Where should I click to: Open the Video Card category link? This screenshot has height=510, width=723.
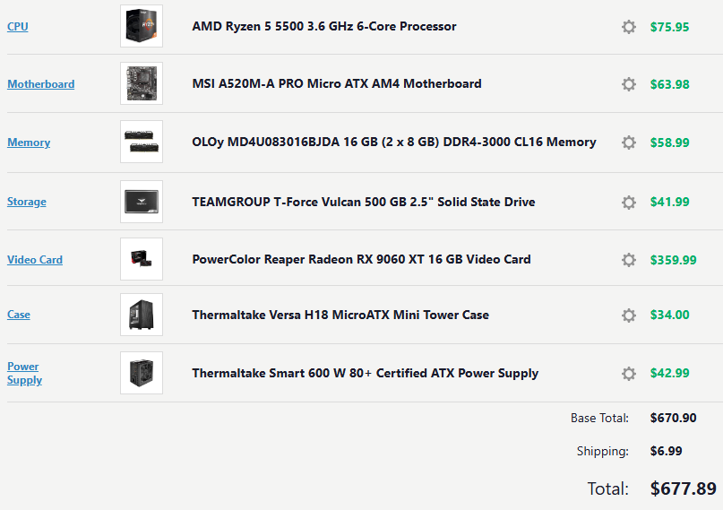pyautogui.click(x=35, y=260)
